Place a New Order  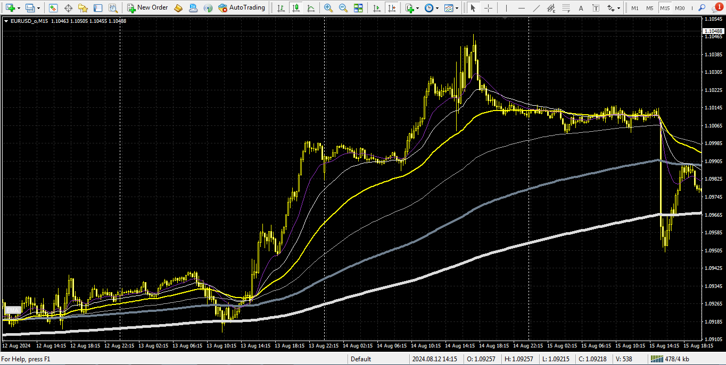click(147, 8)
